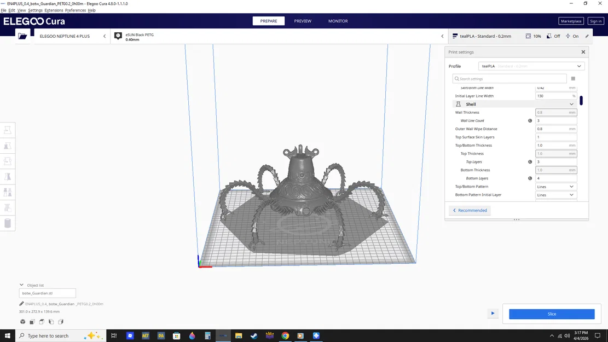Viewport: 608px width, 342px height.
Task: Select the PREPARE stage tab
Action: [268, 21]
